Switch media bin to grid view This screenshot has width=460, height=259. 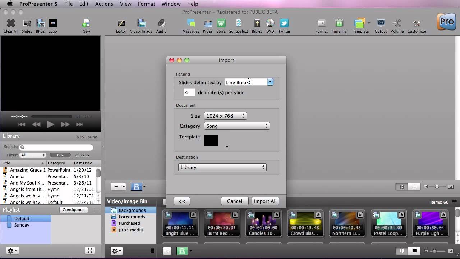click(x=402, y=251)
